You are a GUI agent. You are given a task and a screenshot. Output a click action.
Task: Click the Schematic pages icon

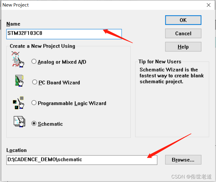[x=20, y=122]
